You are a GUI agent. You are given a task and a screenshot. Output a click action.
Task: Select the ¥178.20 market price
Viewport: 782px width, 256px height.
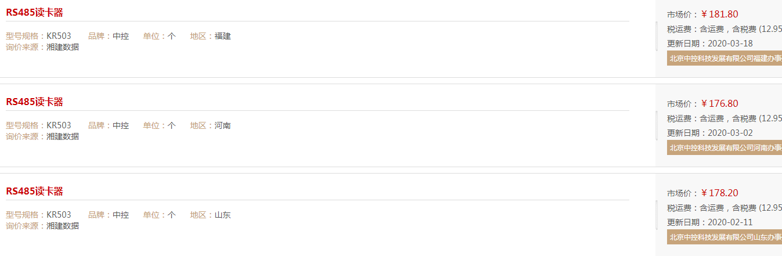(x=720, y=193)
